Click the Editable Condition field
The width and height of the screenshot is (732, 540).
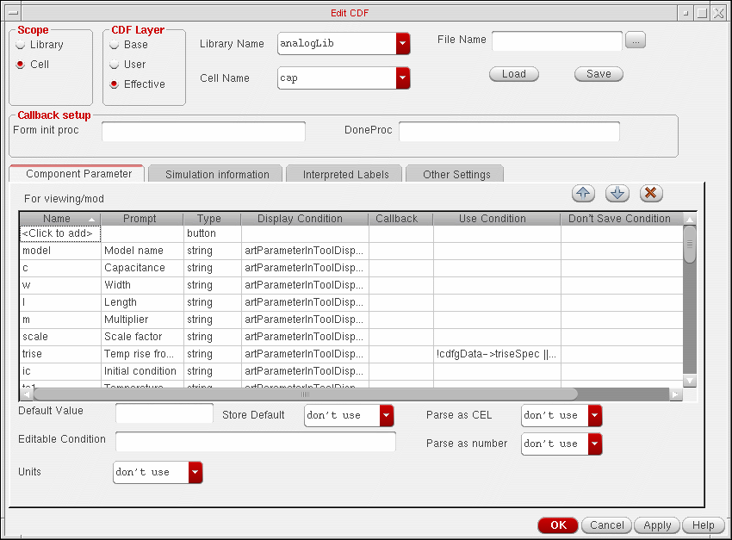[x=256, y=442]
